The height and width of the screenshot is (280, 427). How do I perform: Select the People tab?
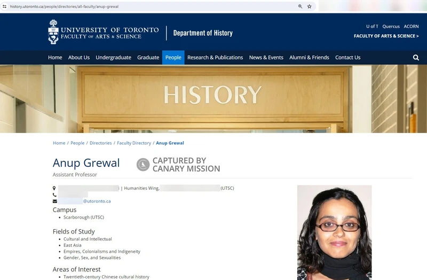(173, 58)
